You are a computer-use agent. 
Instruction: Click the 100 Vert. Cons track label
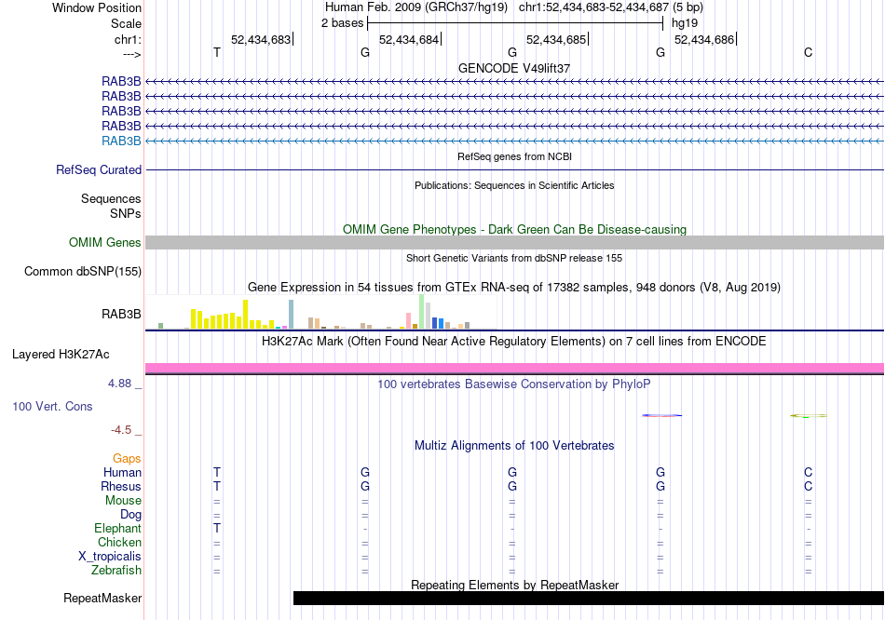pos(52,406)
